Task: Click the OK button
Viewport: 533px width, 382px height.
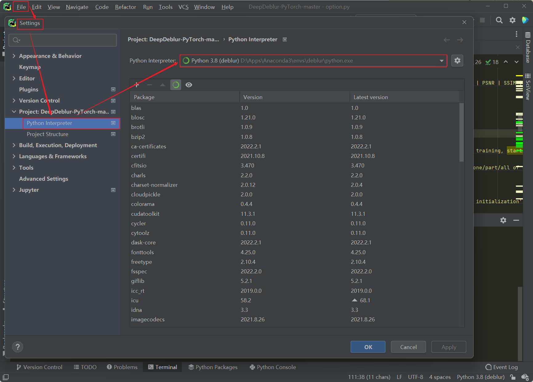Action: tap(368, 347)
